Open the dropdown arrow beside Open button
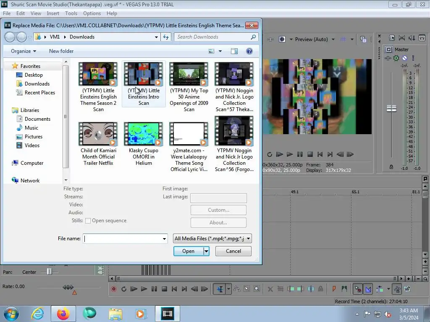The image size is (430, 322). coord(206,251)
